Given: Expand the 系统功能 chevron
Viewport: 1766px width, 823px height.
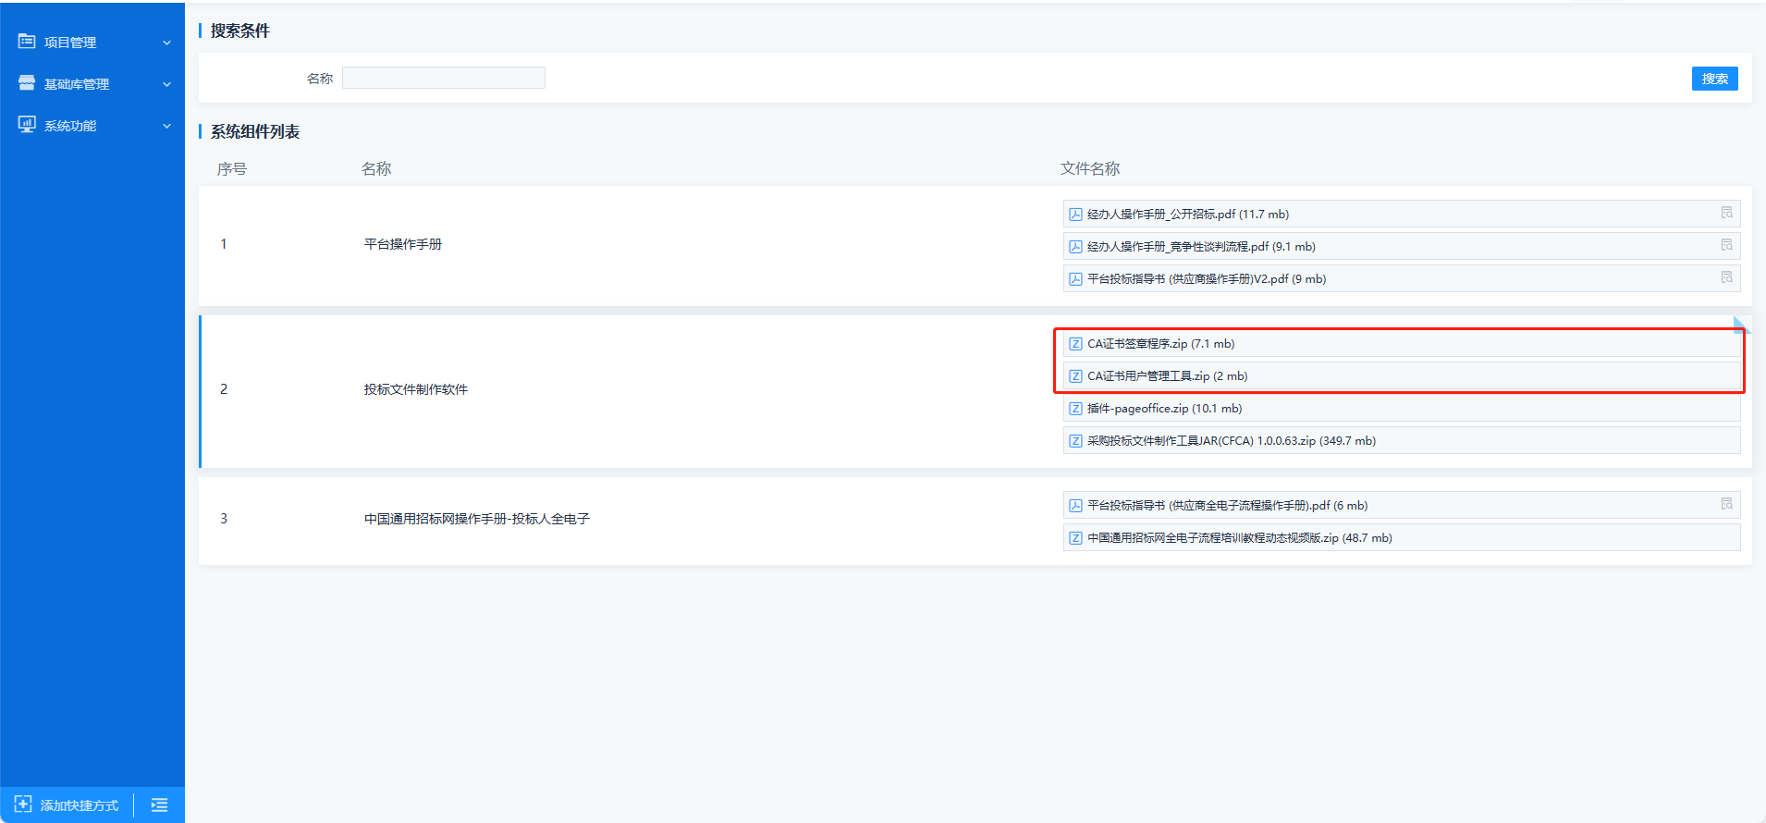Looking at the screenshot, I should point(167,126).
